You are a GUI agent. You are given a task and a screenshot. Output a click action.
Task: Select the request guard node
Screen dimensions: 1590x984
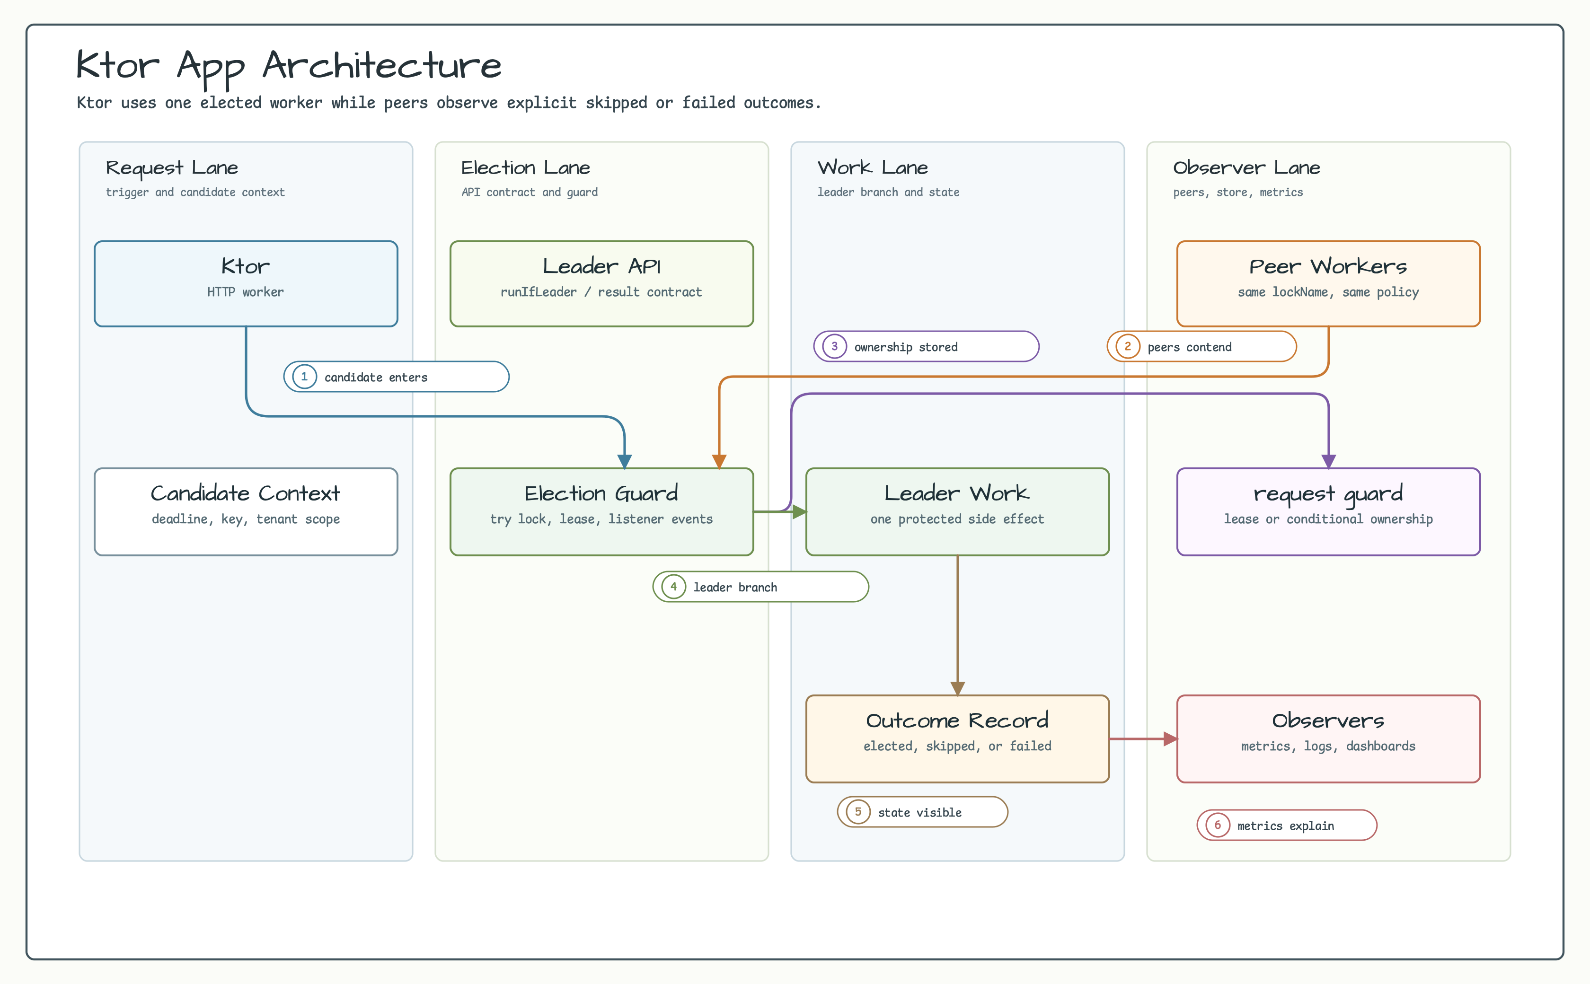pos(1328,511)
